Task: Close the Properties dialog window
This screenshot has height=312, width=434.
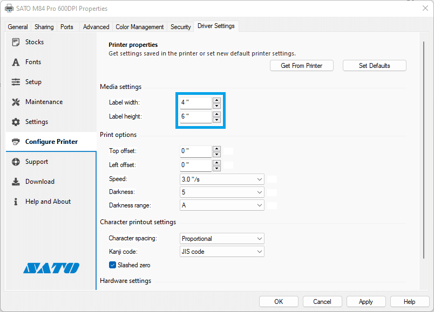Action: point(425,8)
